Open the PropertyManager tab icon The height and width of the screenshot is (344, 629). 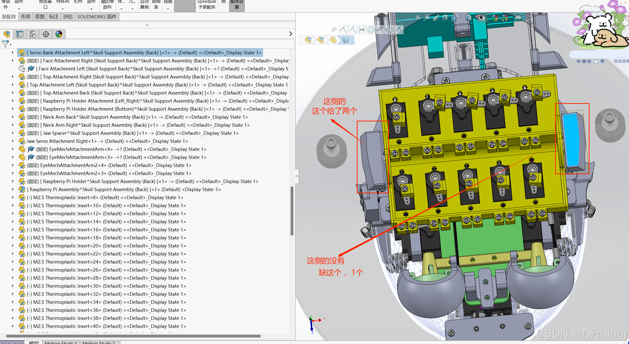coord(20,34)
